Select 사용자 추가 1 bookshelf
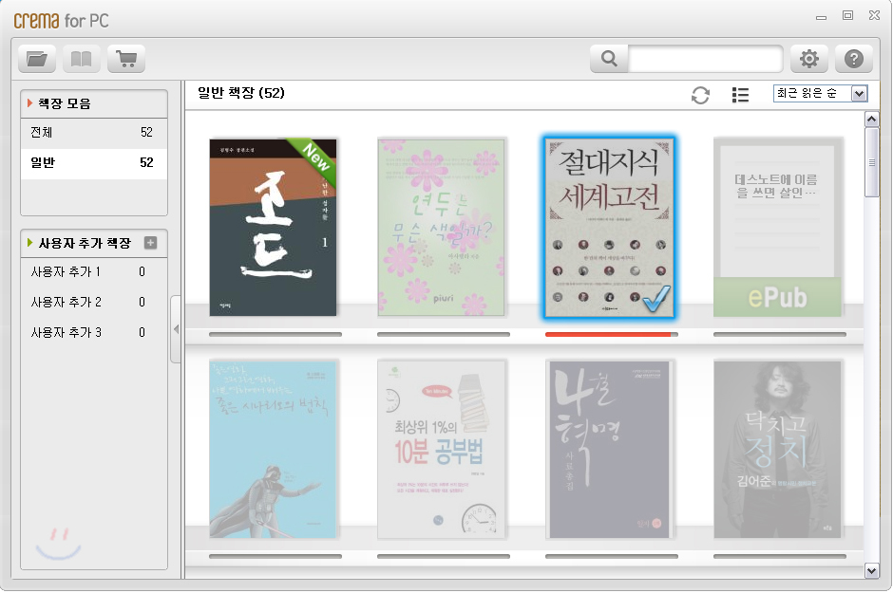893x593 pixels. tap(94, 271)
